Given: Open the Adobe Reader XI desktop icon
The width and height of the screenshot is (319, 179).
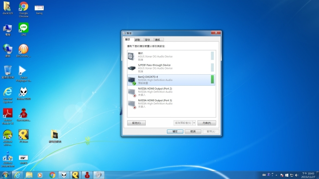Looking at the screenshot, I should pos(8,117).
